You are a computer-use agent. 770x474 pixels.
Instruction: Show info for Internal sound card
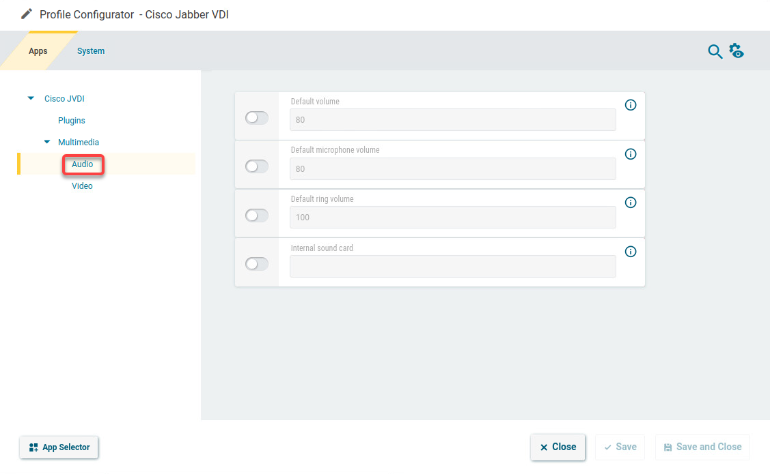[x=631, y=252]
